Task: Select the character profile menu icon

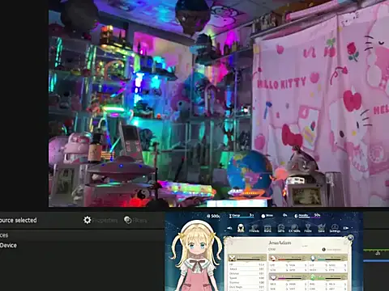Action: (x=241, y=228)
